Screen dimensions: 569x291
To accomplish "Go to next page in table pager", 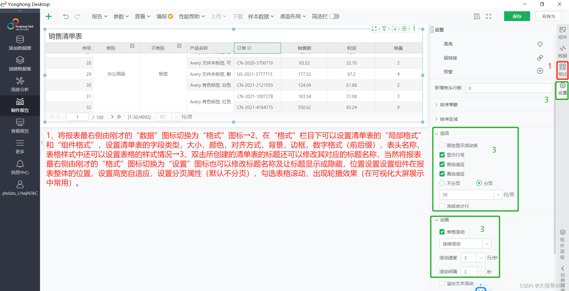I will tap(112, 117).
